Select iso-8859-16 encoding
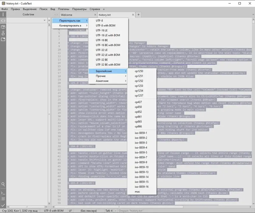The image size is (255, 213). [142, 187]
